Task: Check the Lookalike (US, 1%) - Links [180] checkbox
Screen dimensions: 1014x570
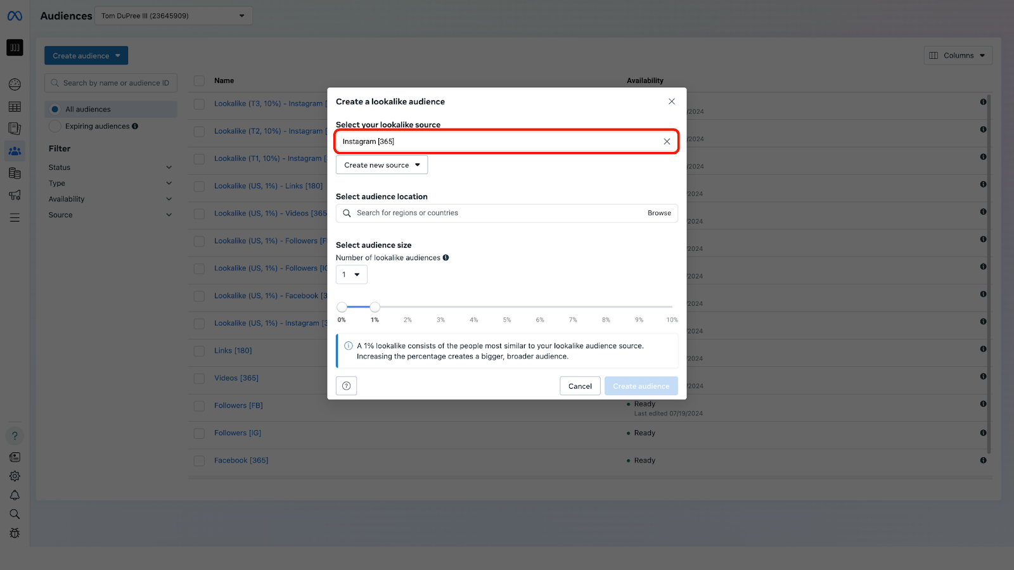Action: click(x=199, y=186)
